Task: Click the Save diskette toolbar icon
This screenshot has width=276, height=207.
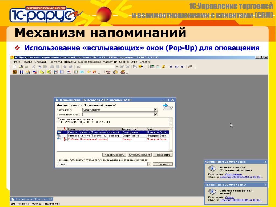Action: [26, 67]
